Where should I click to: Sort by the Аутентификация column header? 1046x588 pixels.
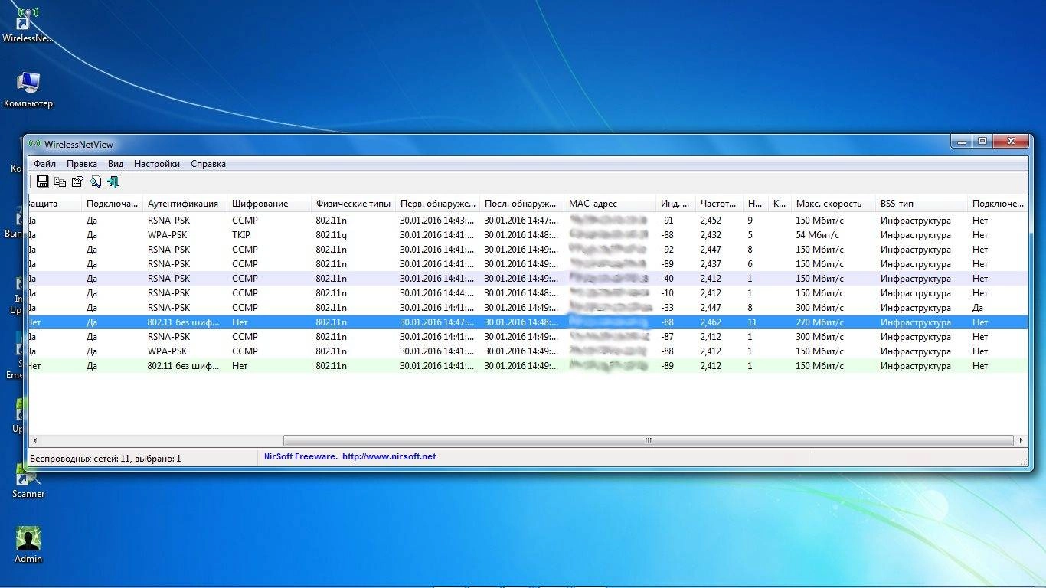point(185,204)
